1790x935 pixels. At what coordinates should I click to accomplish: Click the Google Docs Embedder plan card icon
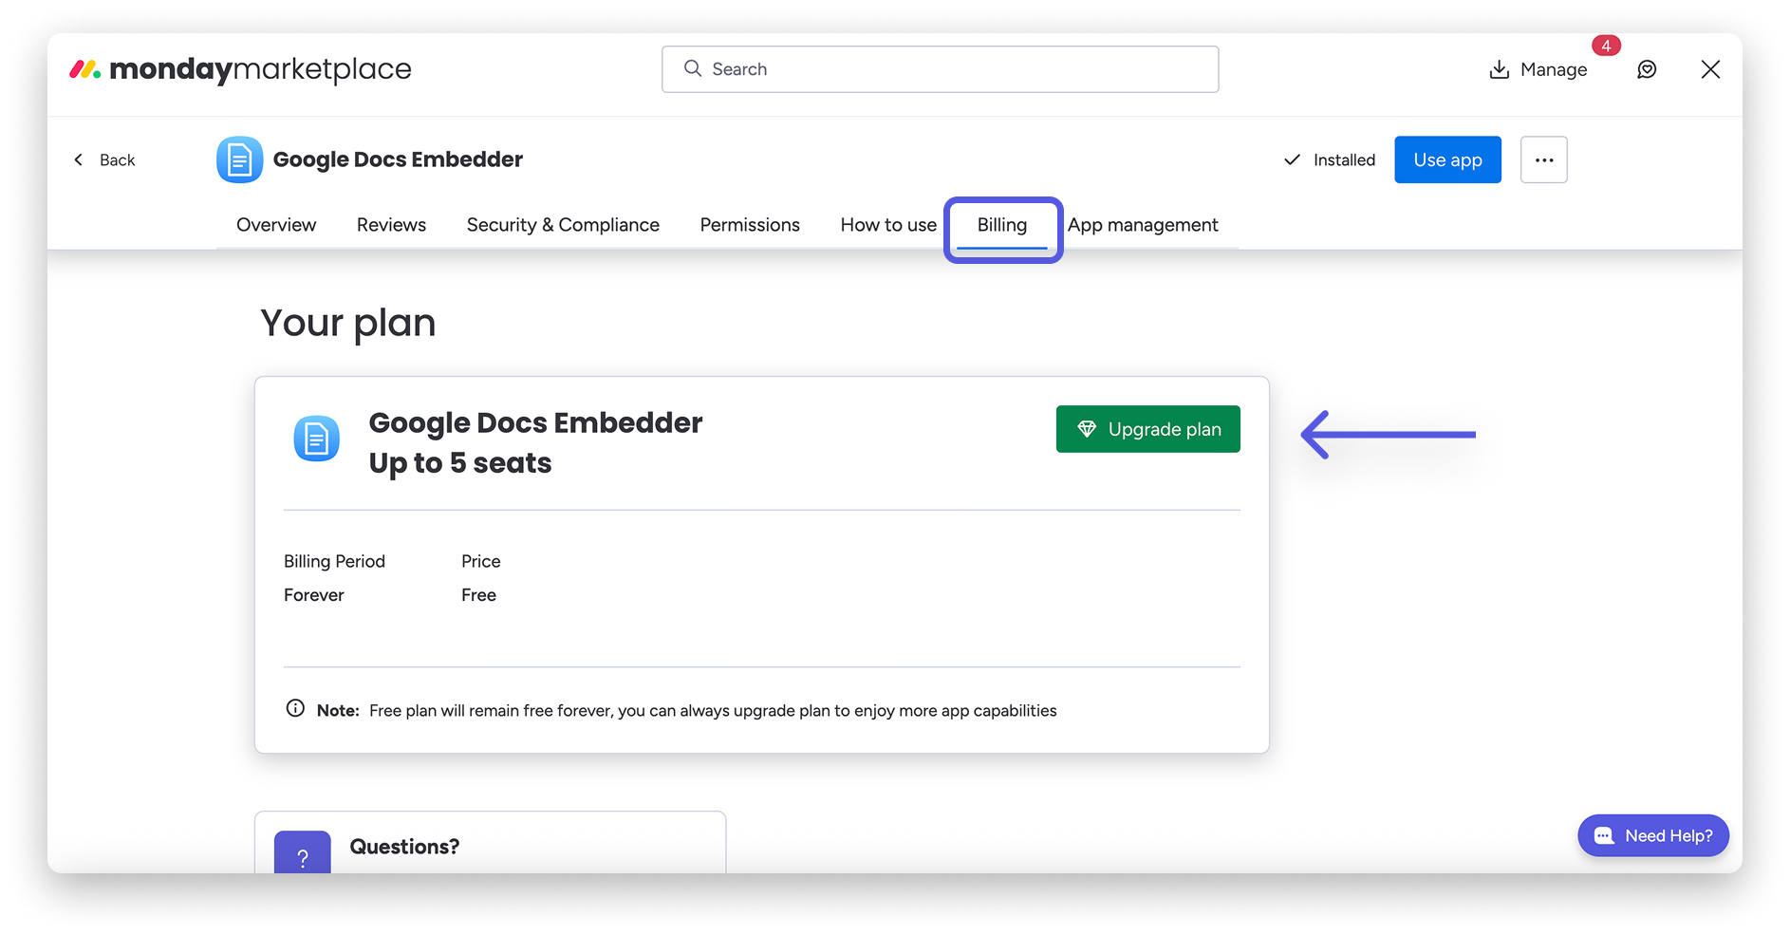tap(316, 439)
